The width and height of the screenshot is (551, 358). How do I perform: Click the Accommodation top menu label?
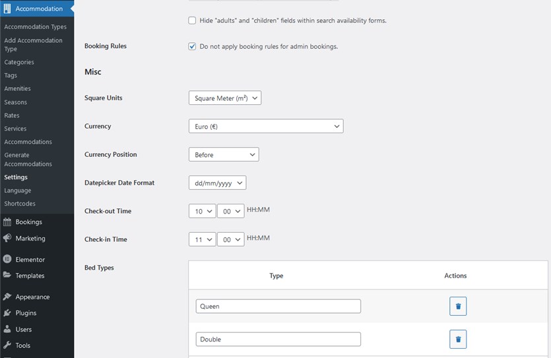point(39,9)
